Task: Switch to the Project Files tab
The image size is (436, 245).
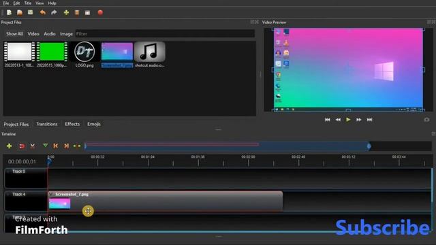Action: [16, 124]
